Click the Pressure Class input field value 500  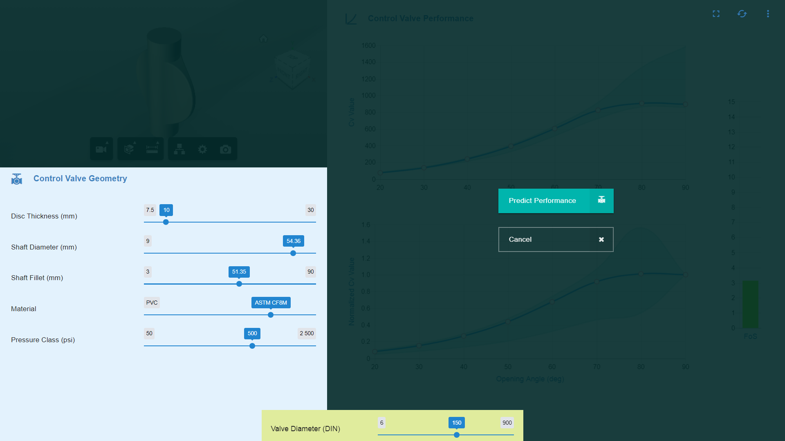pos(252,333)
